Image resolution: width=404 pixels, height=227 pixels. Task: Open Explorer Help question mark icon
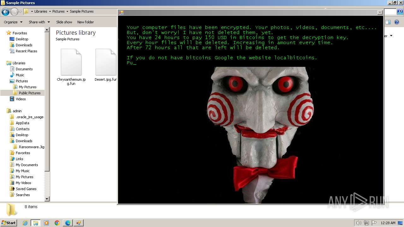point(397,22)
